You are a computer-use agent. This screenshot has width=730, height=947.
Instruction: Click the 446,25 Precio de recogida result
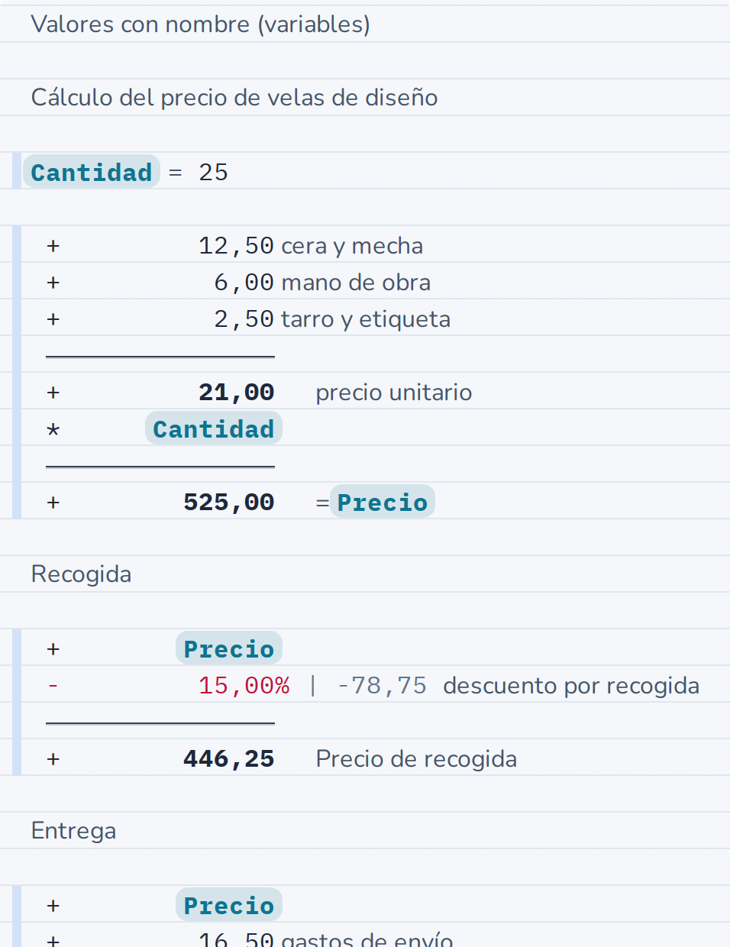228,758
